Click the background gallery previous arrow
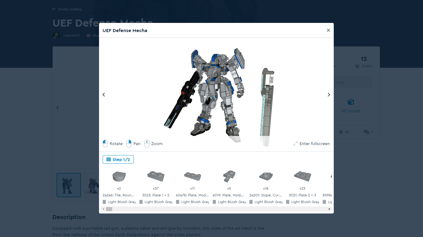The width and height of the screenshot is (423, 237). pos(57,108)
